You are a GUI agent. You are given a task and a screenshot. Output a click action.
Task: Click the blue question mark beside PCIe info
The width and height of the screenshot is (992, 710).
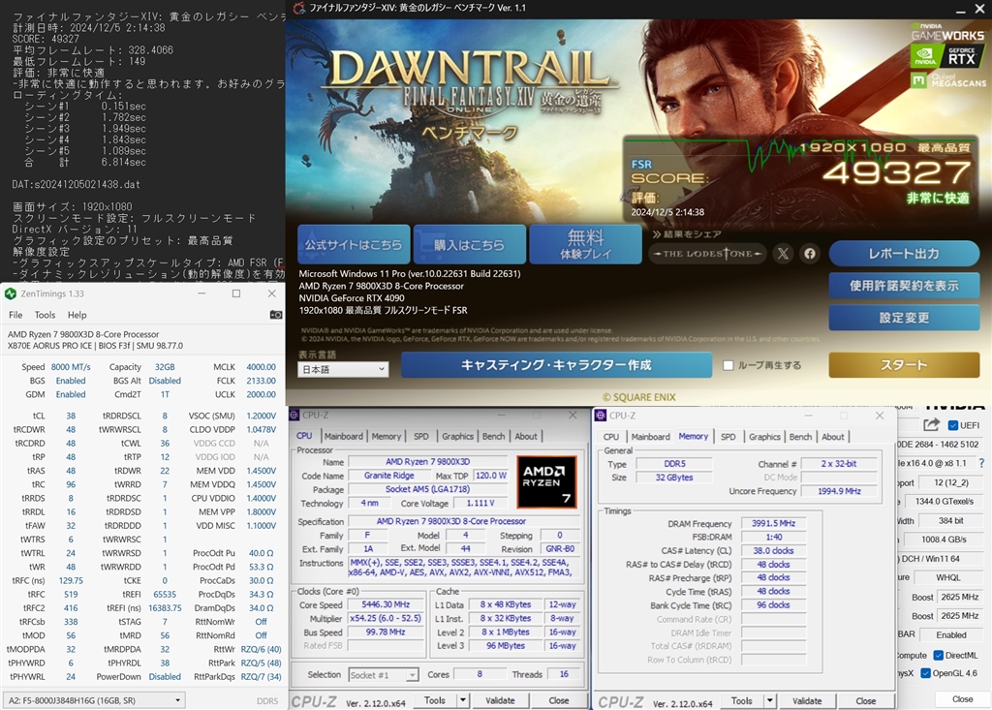(981, 463)
